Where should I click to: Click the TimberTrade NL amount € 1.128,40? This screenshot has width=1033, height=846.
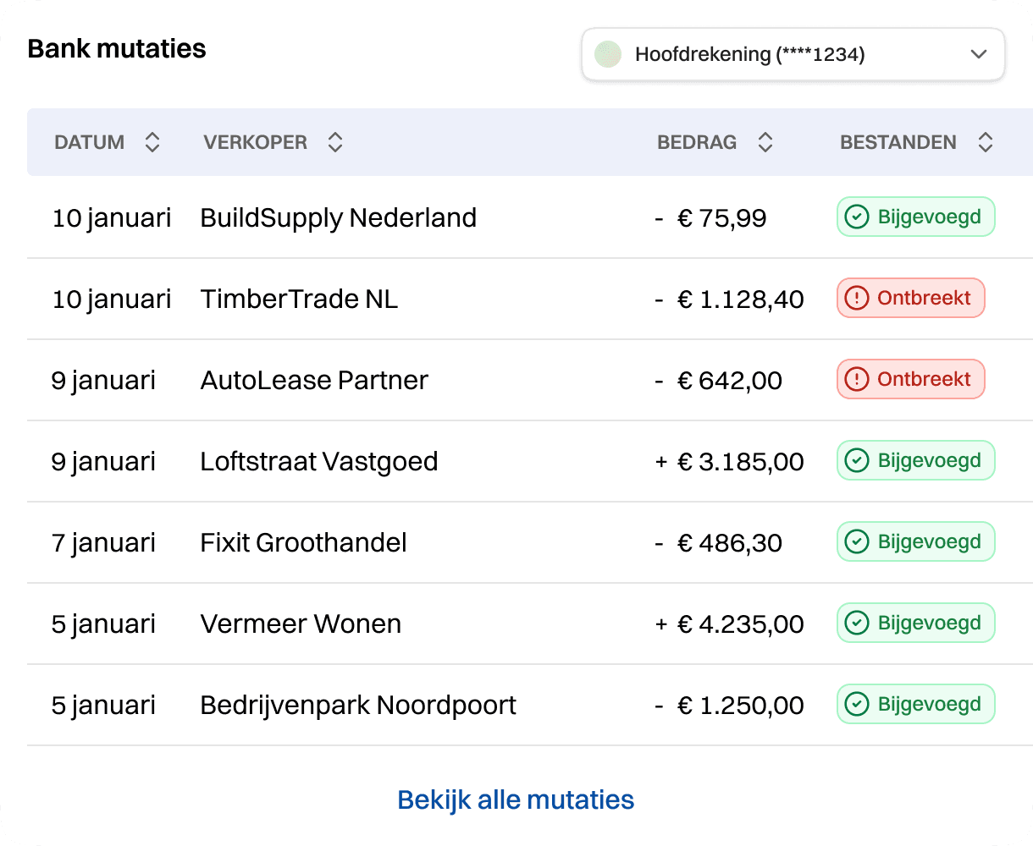point(740,299)
